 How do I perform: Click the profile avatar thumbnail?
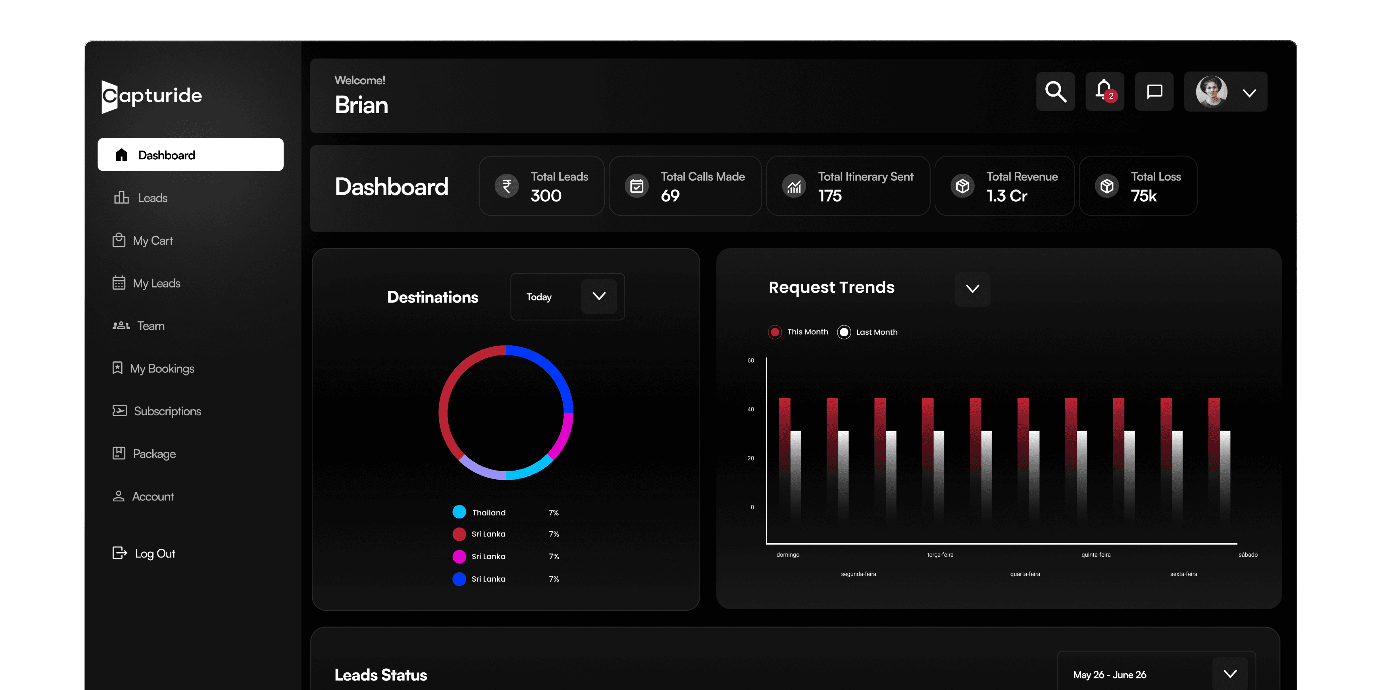pos(1211,92)
